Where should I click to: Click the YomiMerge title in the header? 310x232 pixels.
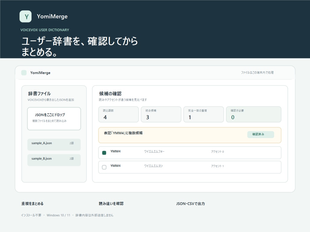[x=52, y=16]
